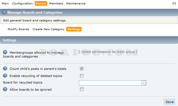Uncheck Count child's posts in parent's totals
Image resolution: width=178 pixels, height=106 pixels.
pyautogui.click(x=82, y=69)
